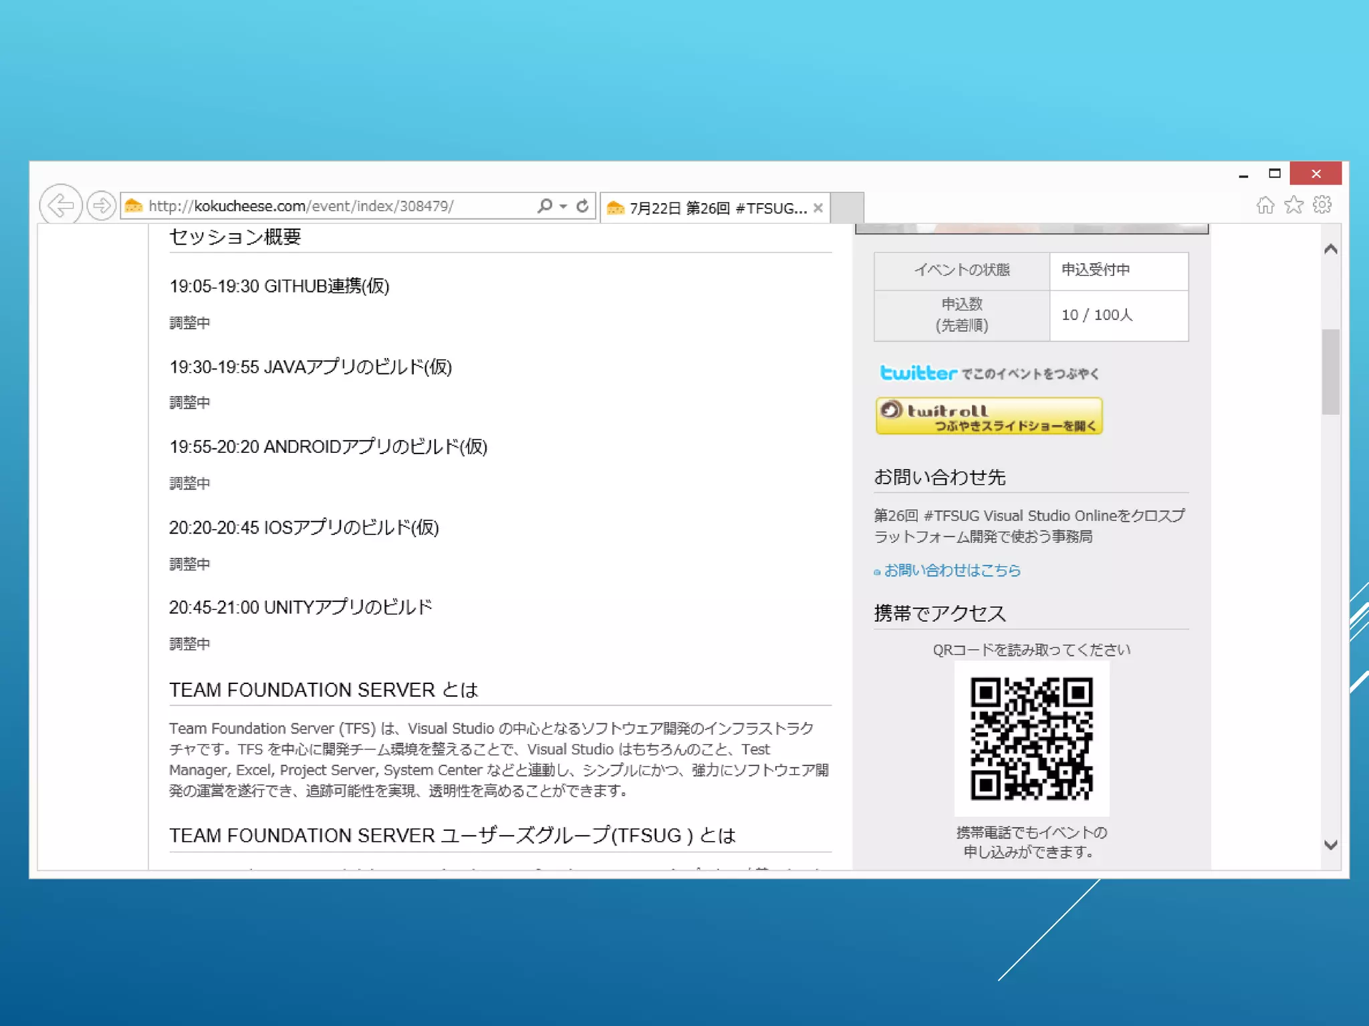Screen dimensions: 1369x1026
Task: Click the QR code image
Action: click(1031, 738)
